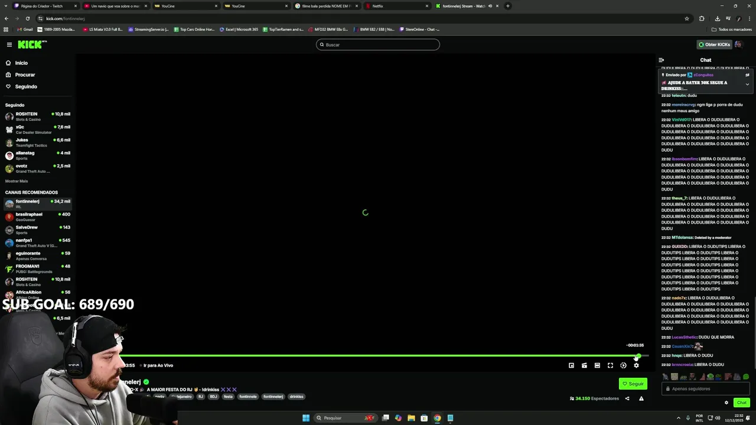Click the browser back arrow

tap(6, 18)
